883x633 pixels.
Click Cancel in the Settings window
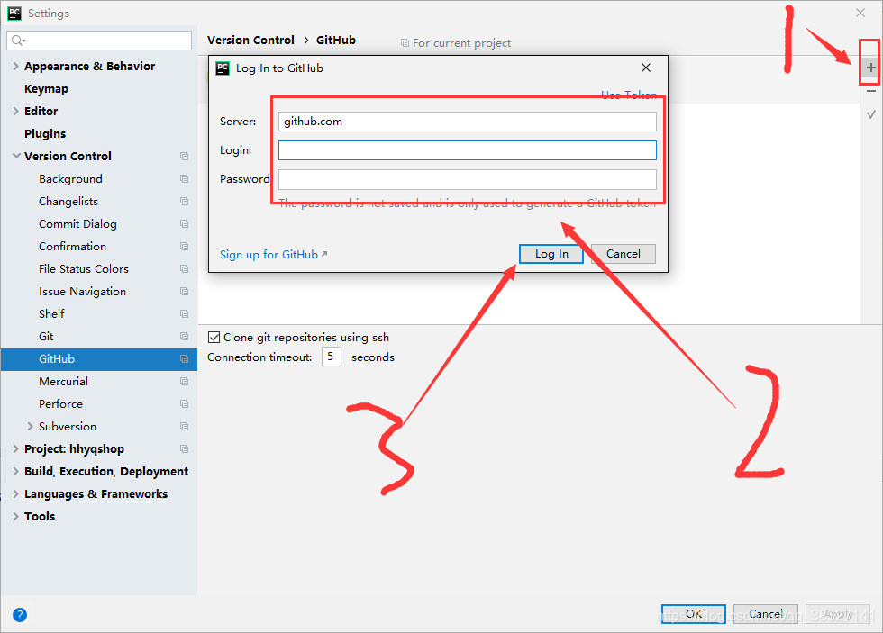tap(766, 614)
